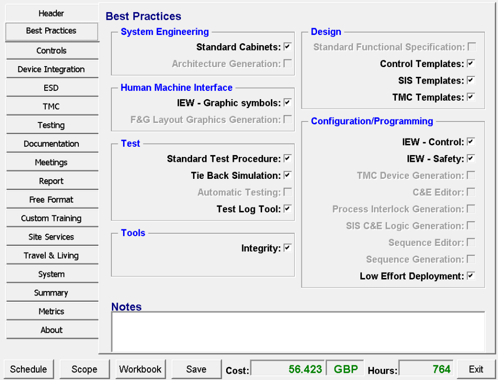498x380 pixels.
Task: Switch to the Device Integration tab
Action: click(x=51, y=69)
